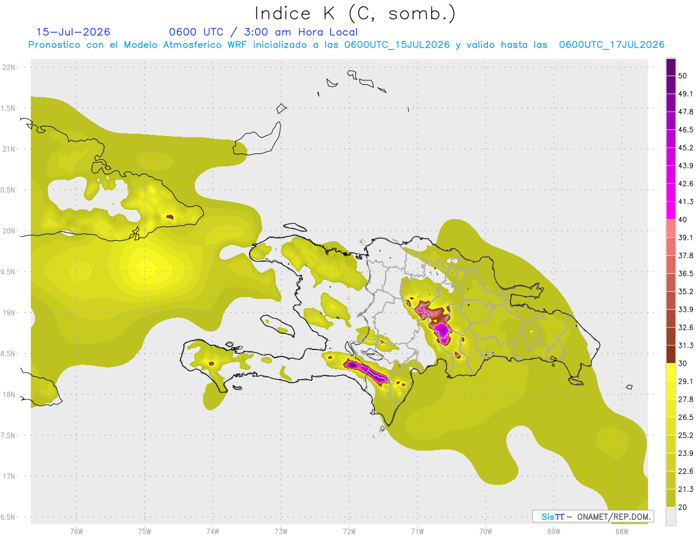Click the longitude axis label '70W'

486,531
